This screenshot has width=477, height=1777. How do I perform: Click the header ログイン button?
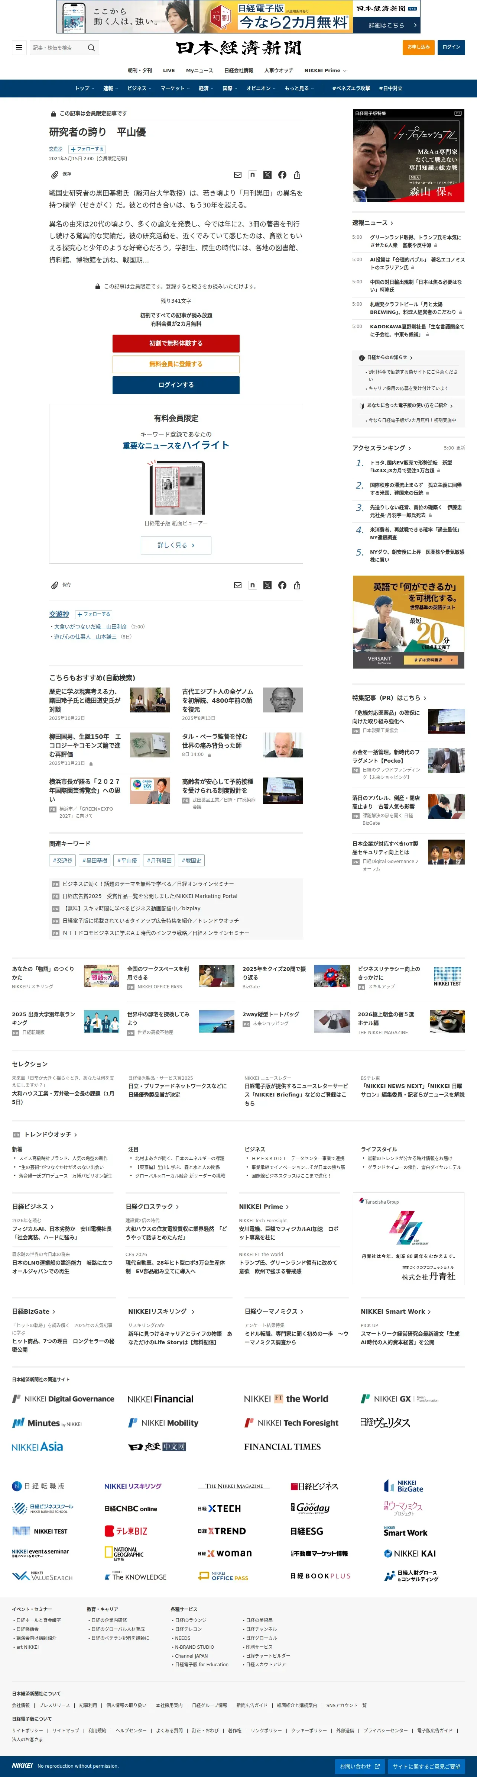click(x=451, y=47)
